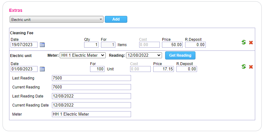This screenshot has width=263, height=133.
Task: Click the Cleaning Fee date field
Action: click(x=24, y=45)
